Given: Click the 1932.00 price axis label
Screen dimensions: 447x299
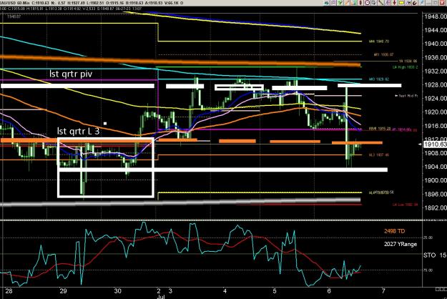Looking at the screenshot, I should (x=436, y=71).
